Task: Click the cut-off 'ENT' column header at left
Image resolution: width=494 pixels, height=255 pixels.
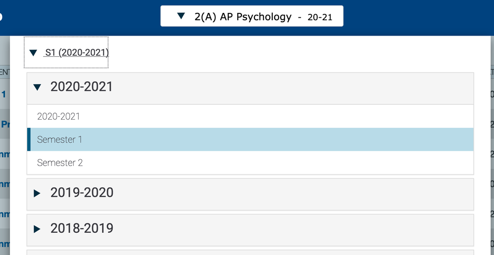Action: tap(4, 73)
